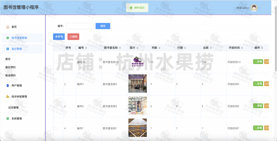Sort by the 操作 column

[x=262, y=48]
